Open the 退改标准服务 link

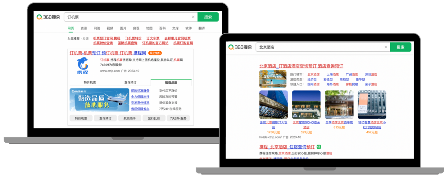[140, 91]
